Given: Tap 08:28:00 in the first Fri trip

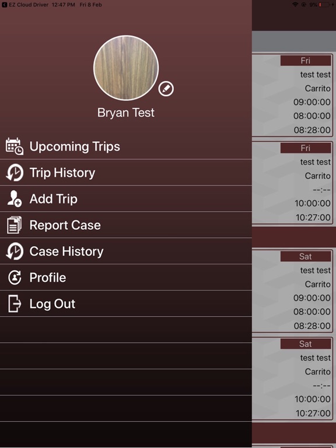Looking at the screenshot, I should pos(312,130).
